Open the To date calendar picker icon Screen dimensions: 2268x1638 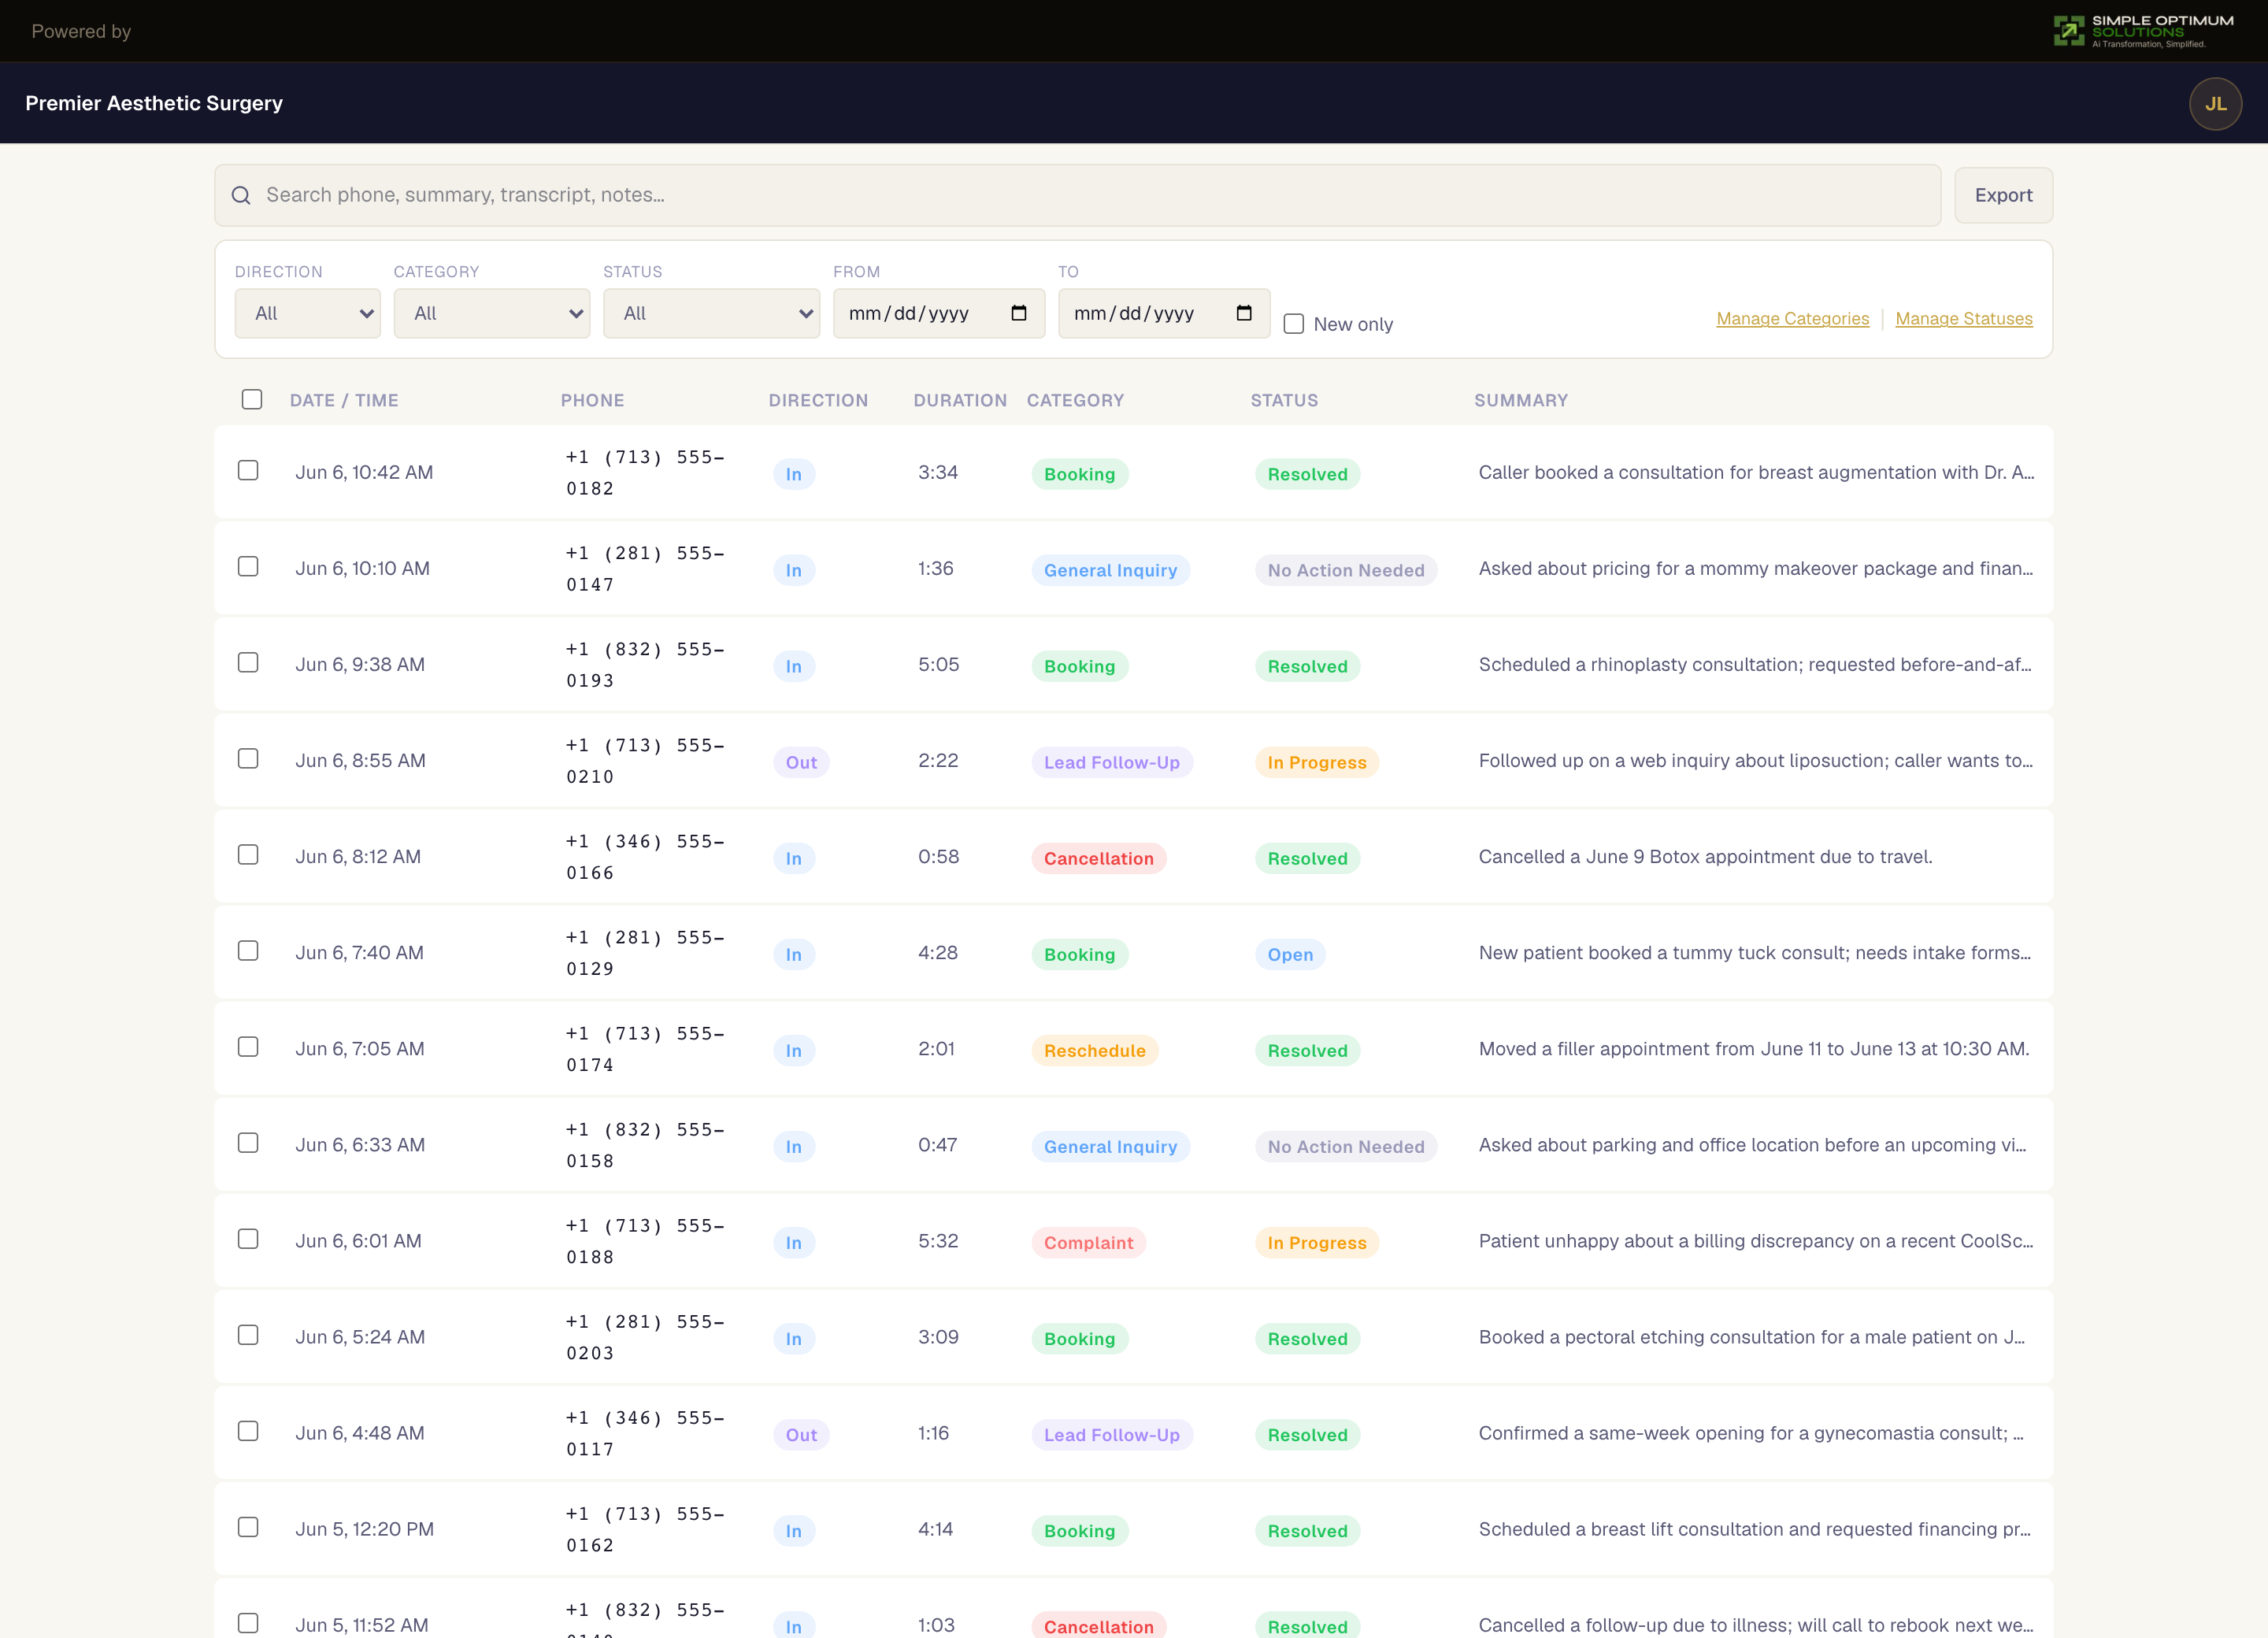[x=1244, y=313]
